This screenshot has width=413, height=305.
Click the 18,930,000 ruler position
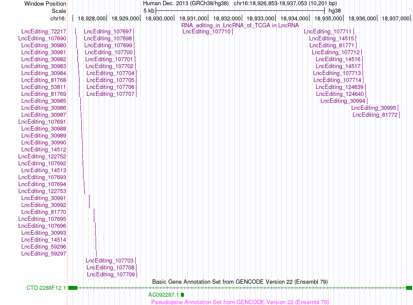(x=159, y=18)
